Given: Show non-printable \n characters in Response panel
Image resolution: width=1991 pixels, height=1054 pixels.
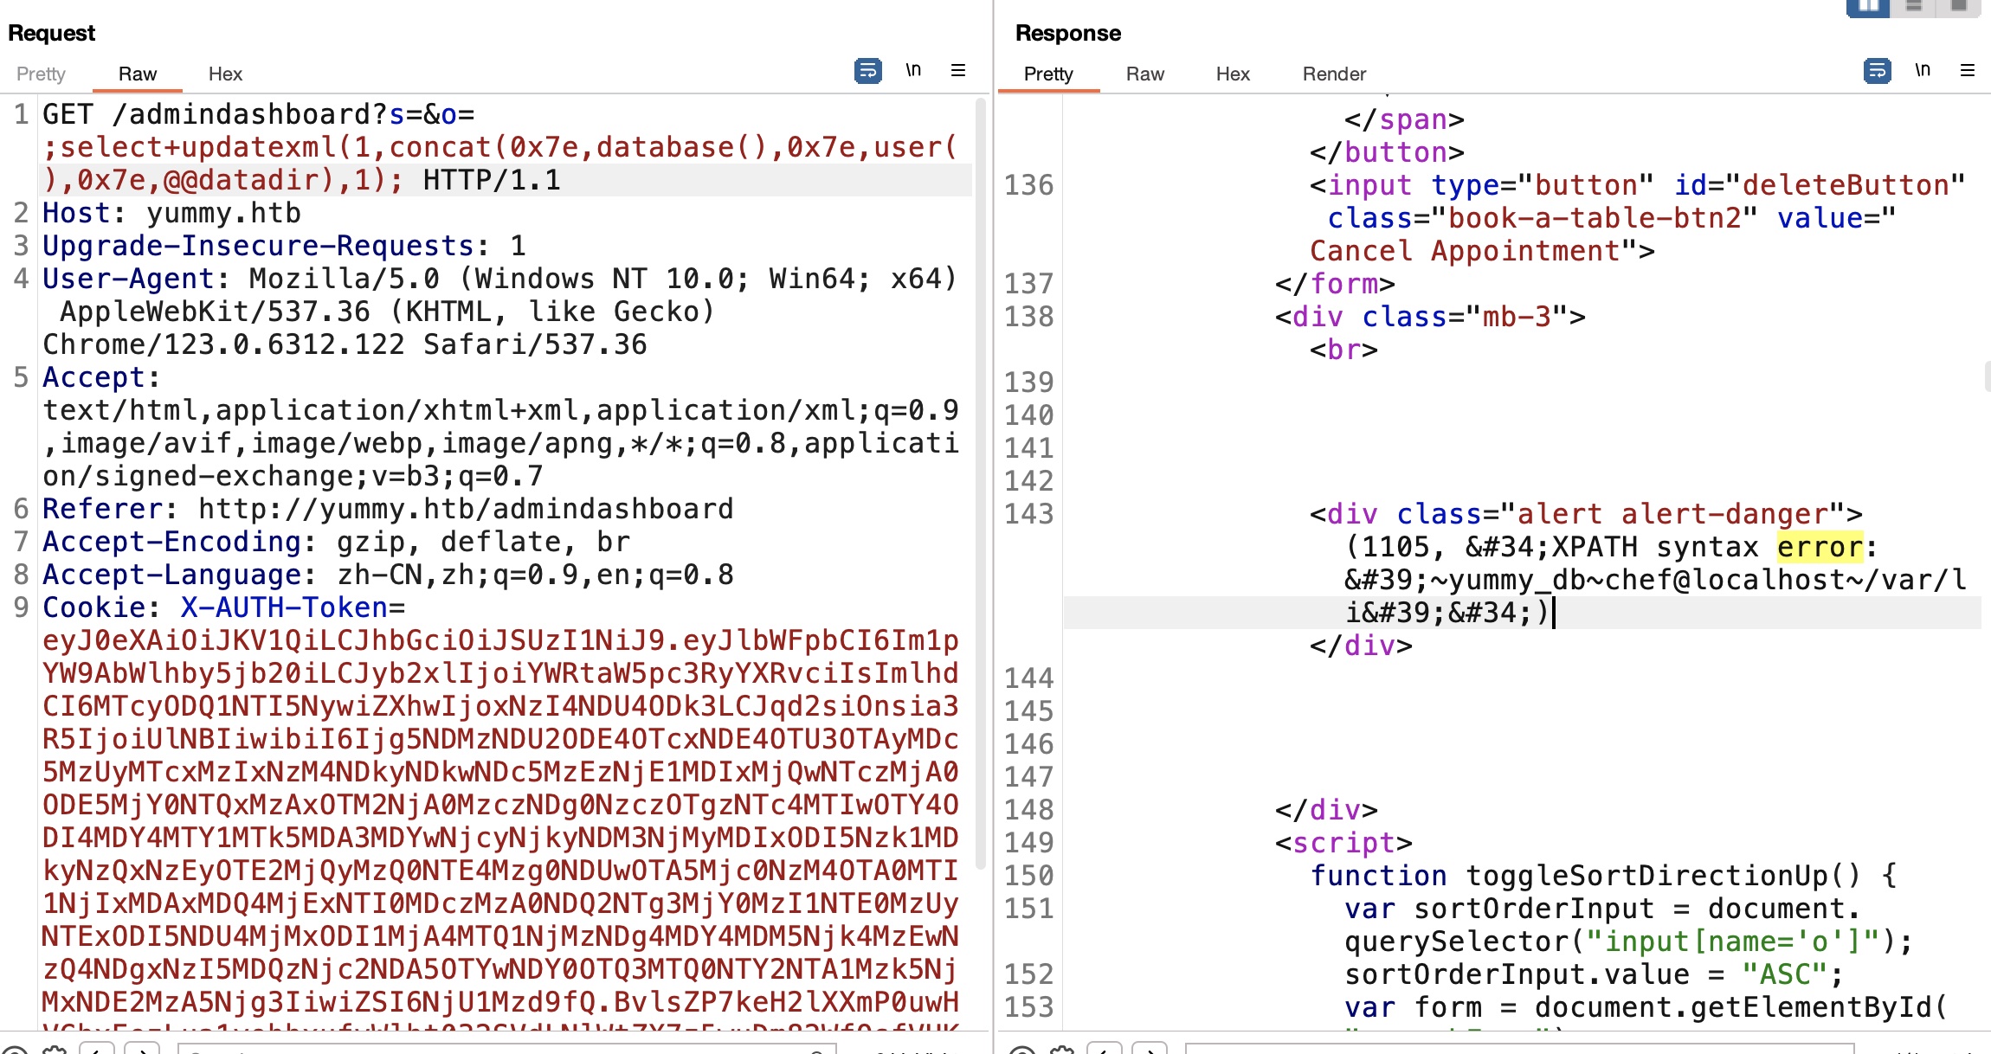Looking at the screenshot, I should click(1923, 70).
